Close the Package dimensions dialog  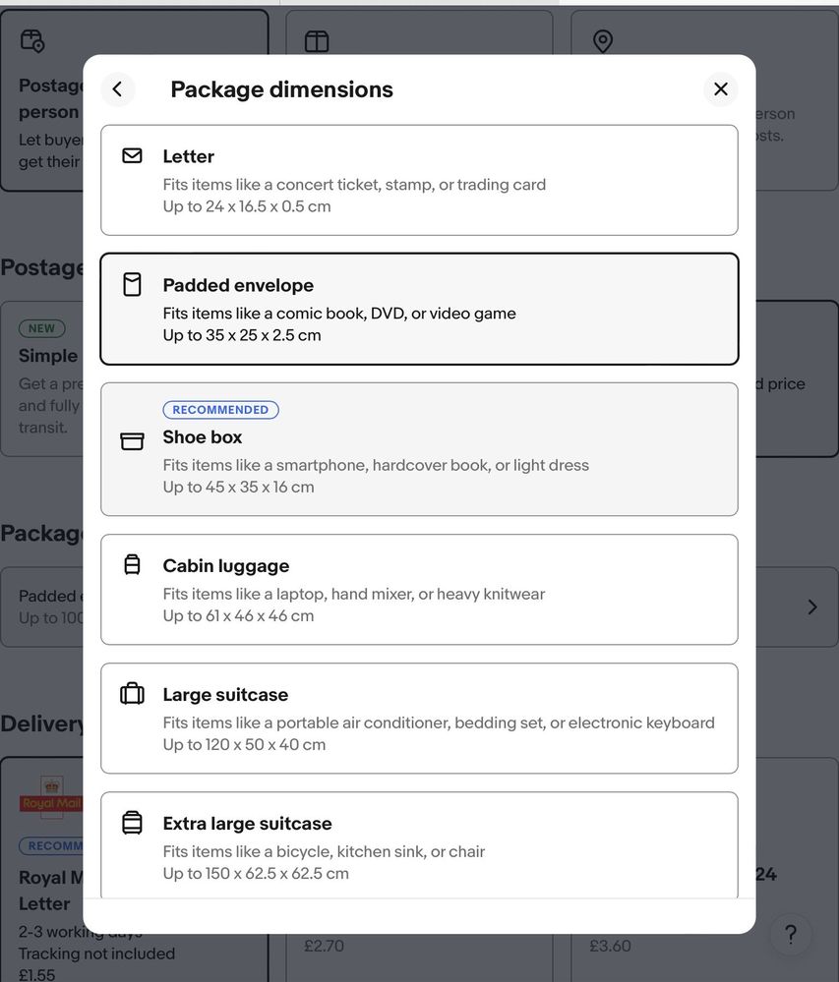click(x=721, y=89)
